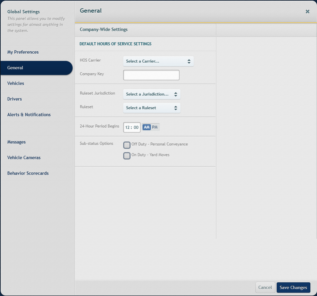Click the Company Key input field
This screenshot has height=296, width=317.
pos(151,75)
